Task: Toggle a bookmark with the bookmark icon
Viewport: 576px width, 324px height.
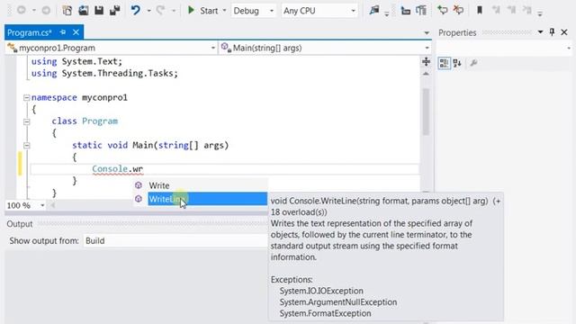Action: click(x=480, y=10)
